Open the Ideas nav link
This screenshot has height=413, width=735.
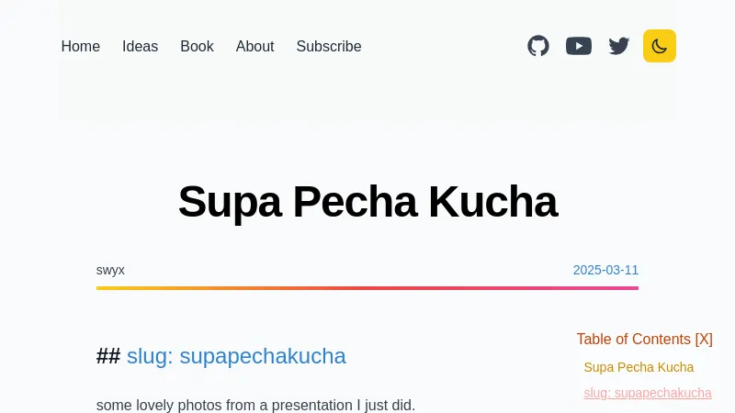click(140, 46)
